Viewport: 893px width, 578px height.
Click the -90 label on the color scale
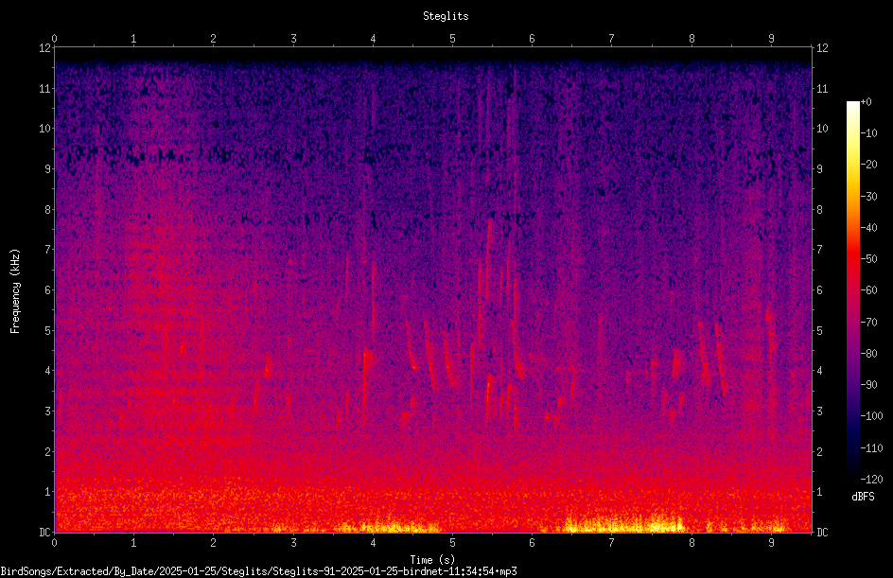pos(869,385)
